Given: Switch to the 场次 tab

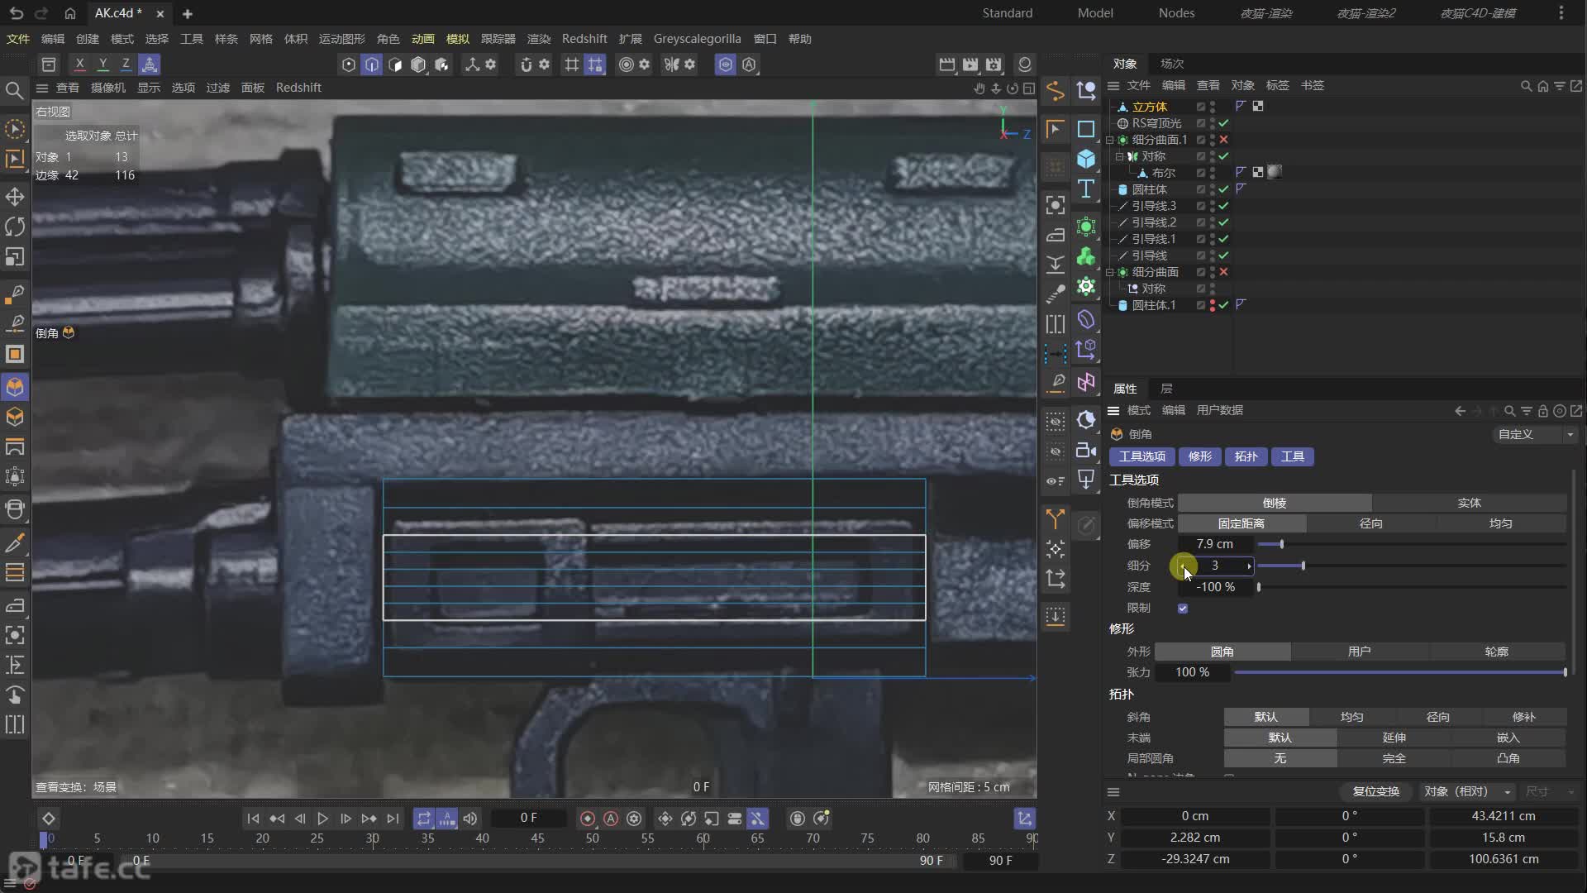Looking at the screenshot, I should coord(1171,64).
